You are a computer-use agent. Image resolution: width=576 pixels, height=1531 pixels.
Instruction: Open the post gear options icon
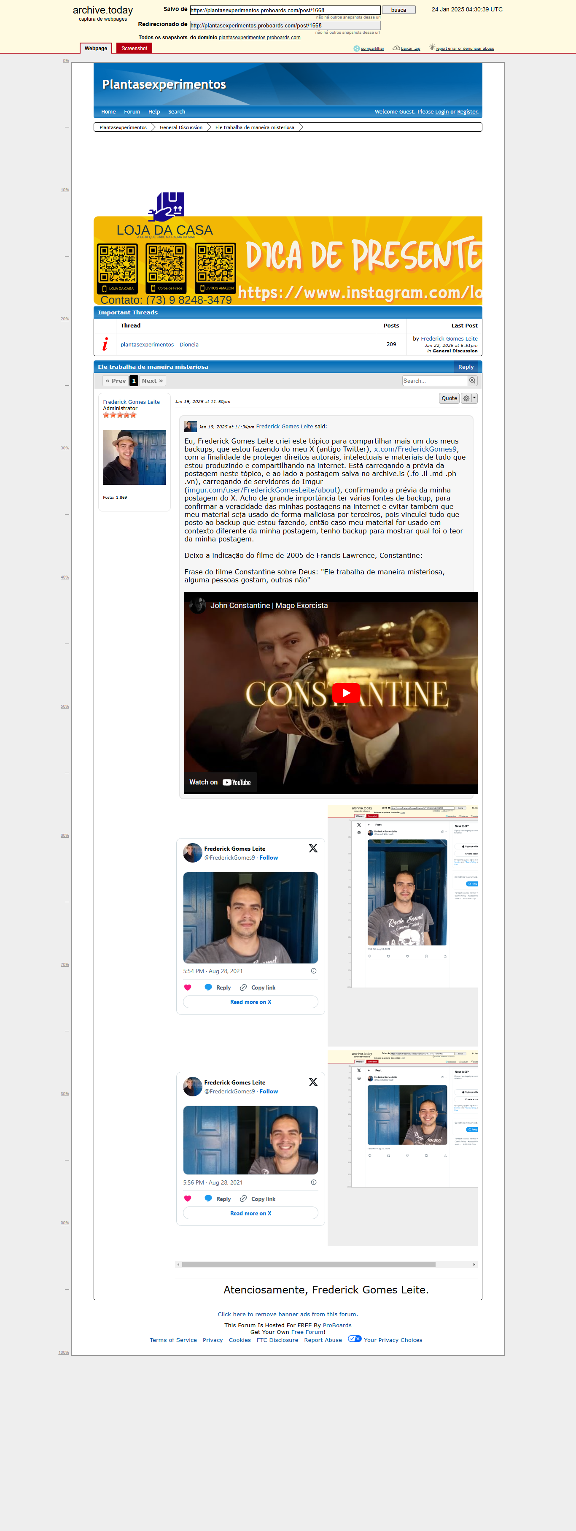click(x=466, y=398)
